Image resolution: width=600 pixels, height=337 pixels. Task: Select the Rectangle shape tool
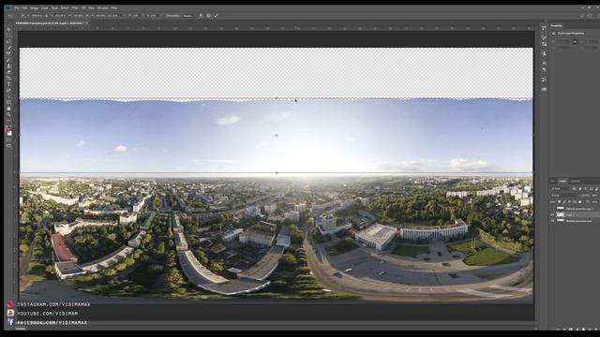tap(9, 102)
